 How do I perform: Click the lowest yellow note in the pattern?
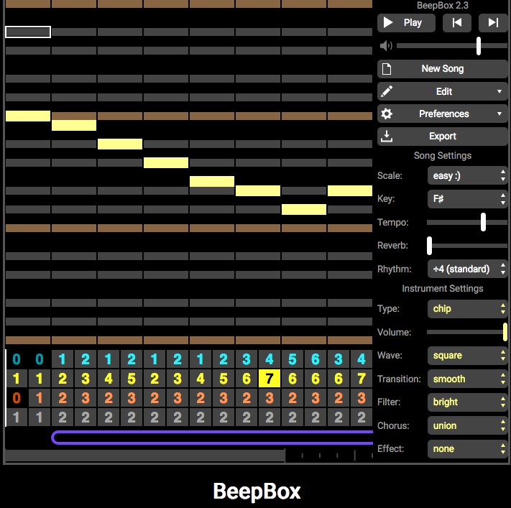(x=304, y=209)
